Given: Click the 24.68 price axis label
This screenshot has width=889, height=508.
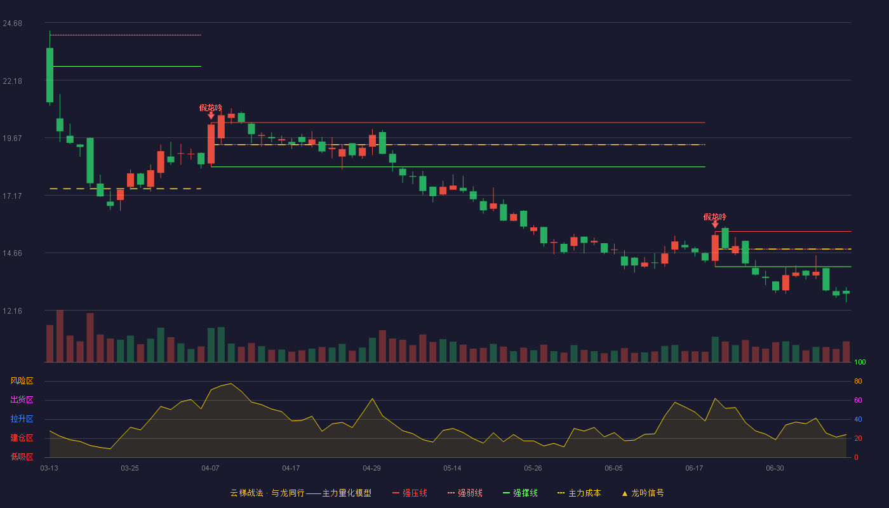Looking at the screenshot, I should (12, 23).
